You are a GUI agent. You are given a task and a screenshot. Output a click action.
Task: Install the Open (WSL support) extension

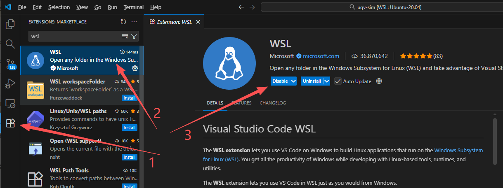point(129,157)
